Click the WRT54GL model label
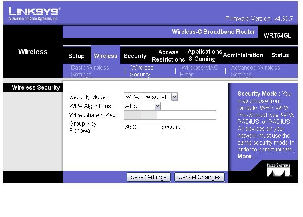Screen dimensions: 303x217 click(278, 35)
